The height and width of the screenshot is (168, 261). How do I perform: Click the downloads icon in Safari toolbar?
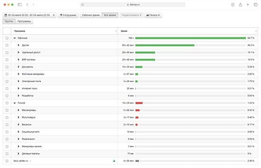(x=233, y=5)
